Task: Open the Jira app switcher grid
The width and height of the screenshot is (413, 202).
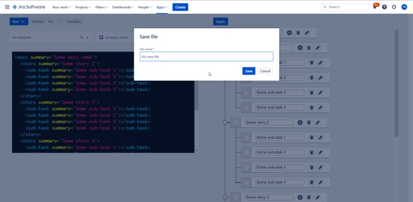Action: [7, 7]
